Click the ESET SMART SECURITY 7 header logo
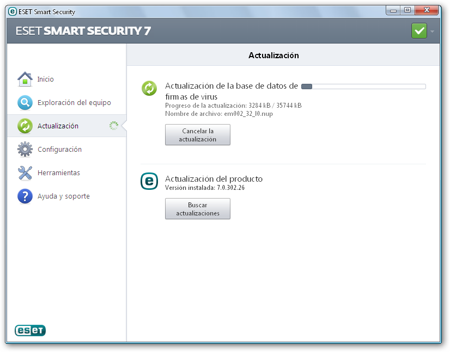The height and width of the screenshot is (352, 450). click(x=83, y=31)
